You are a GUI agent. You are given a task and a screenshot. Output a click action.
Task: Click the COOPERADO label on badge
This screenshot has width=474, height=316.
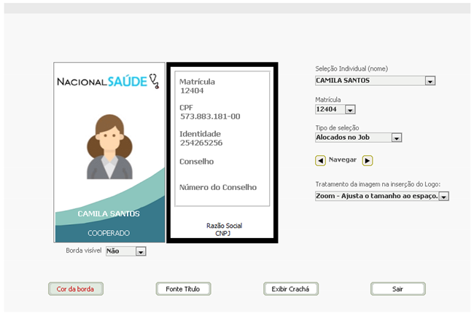click(x=109, y=233)
